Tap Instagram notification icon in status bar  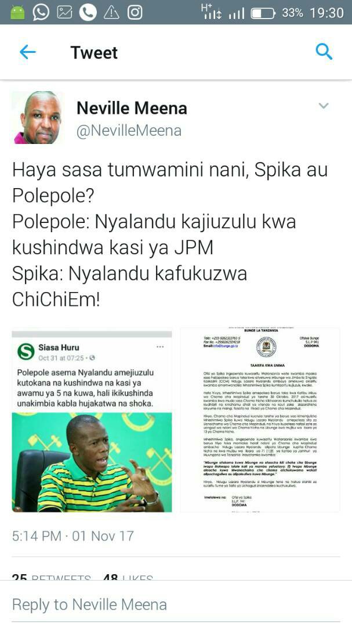(x=135, y=12)
